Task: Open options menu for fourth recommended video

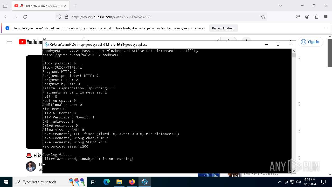Action: pyautogui.click(x=299, y=158)
